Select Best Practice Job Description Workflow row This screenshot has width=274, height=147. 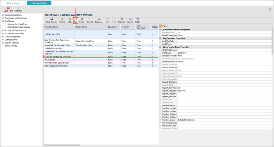101,41
